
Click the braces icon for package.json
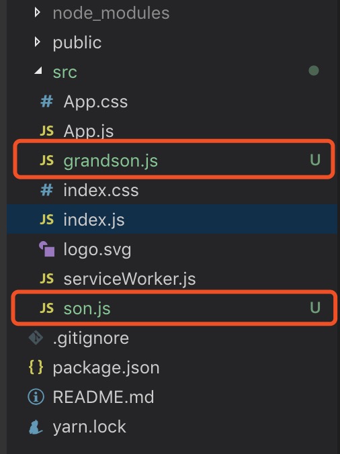coord(36,367)
